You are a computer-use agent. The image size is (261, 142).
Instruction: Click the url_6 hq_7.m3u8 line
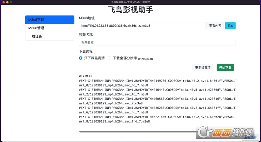pyautogui.click(x=114, y=112)
